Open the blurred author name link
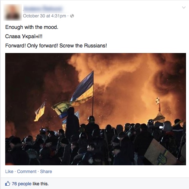Viewport: 189px width, 189px height. tap(43, 9)
